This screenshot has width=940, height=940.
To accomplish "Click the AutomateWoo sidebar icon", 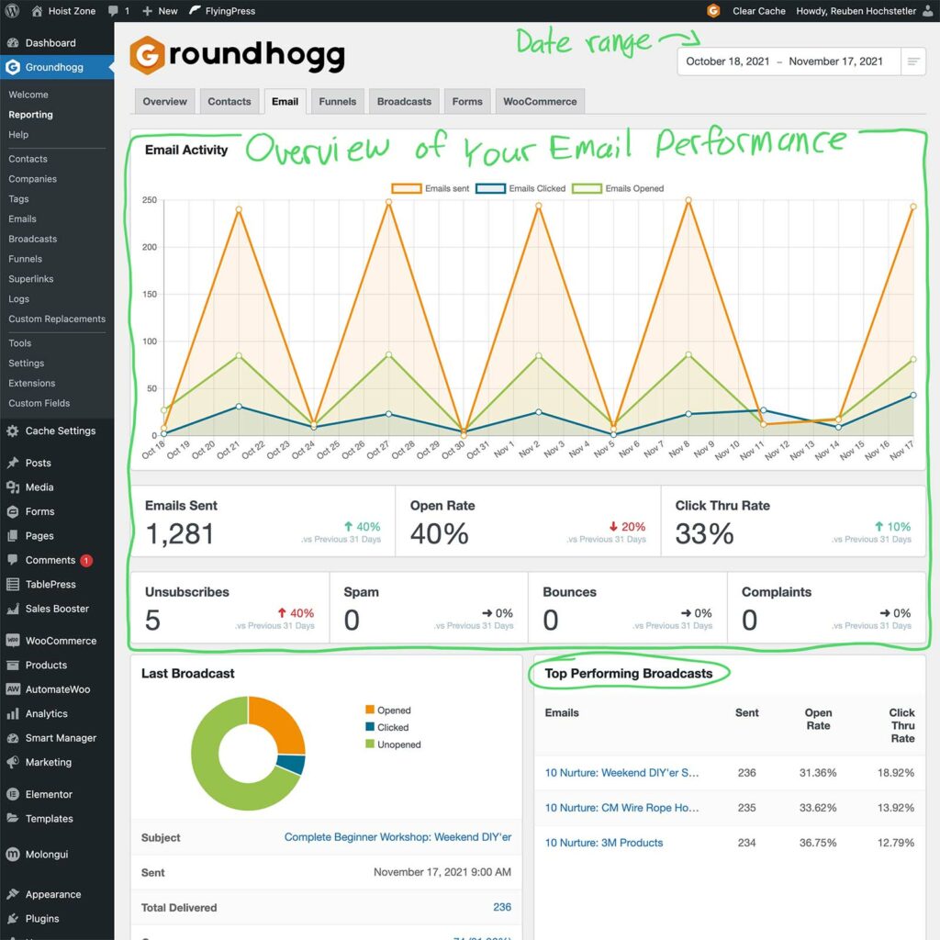I will click(x=13, y=689).
